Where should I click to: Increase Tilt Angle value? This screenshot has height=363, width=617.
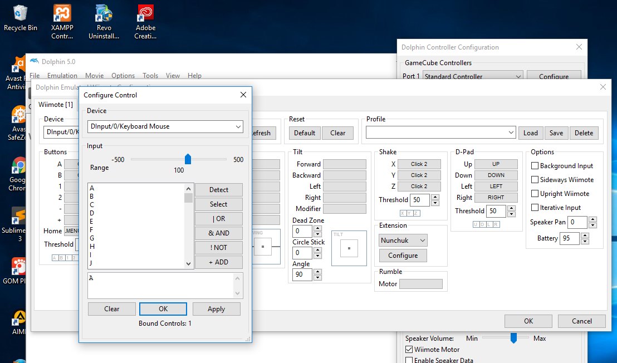click(318, 272)
